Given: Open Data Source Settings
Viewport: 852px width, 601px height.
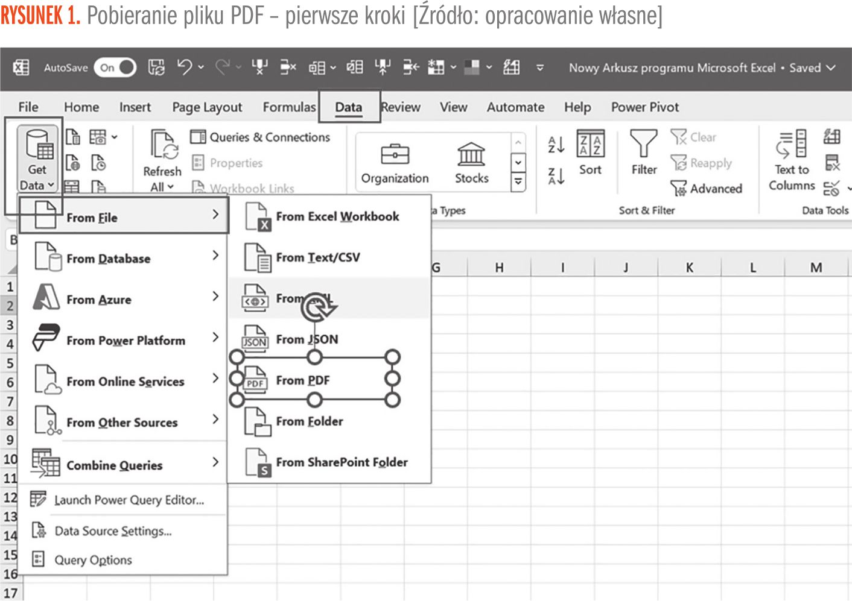Looking at the screenshot, I should coord(123,531).
